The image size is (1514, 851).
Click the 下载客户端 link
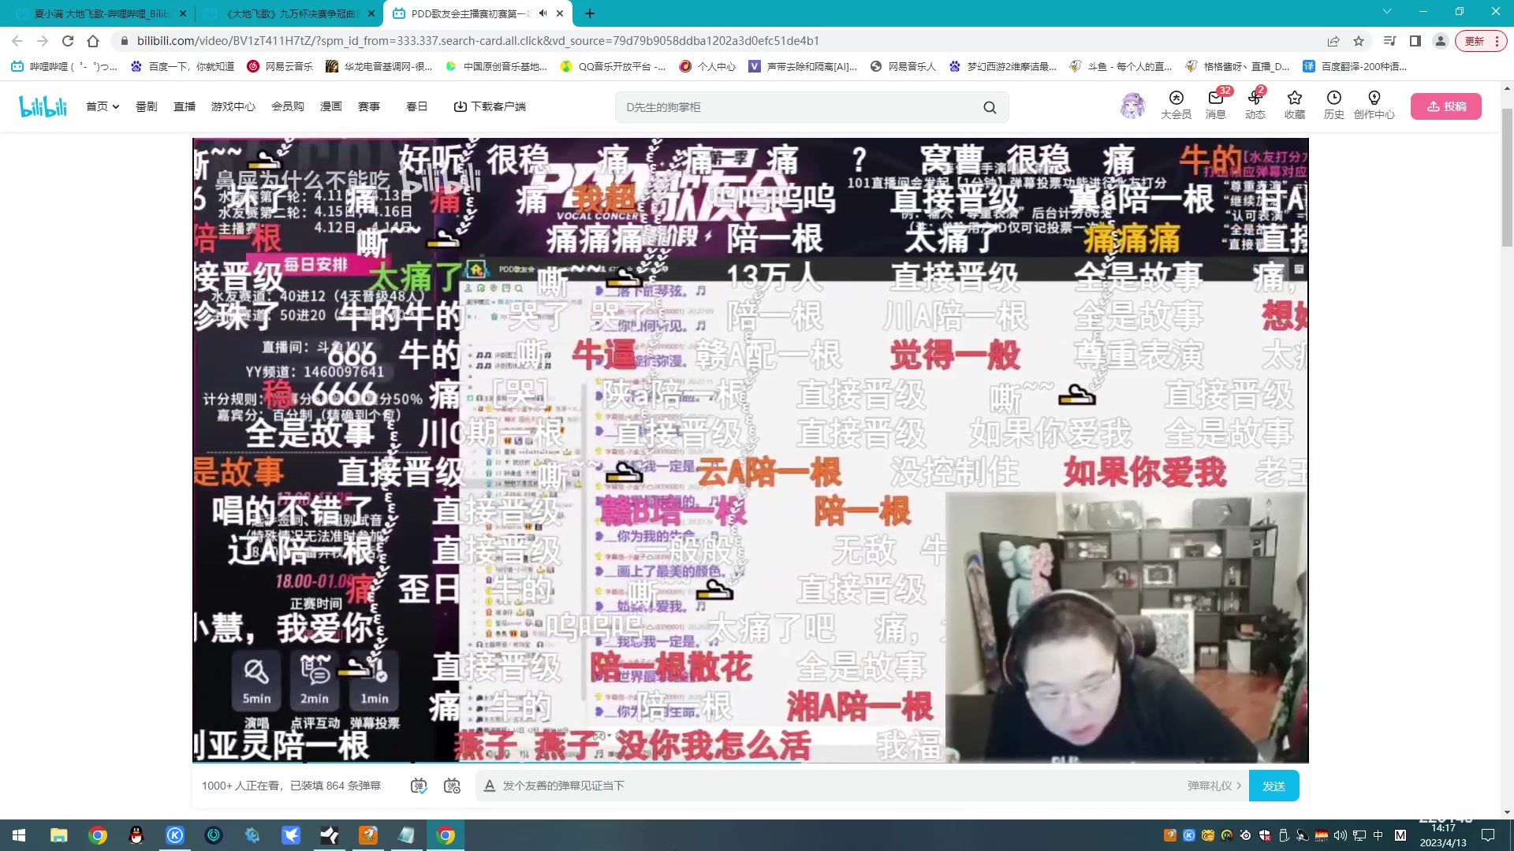[490, 106]
